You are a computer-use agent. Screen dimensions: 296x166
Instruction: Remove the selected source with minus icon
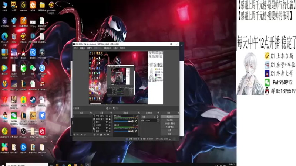[x=98, y=135]
